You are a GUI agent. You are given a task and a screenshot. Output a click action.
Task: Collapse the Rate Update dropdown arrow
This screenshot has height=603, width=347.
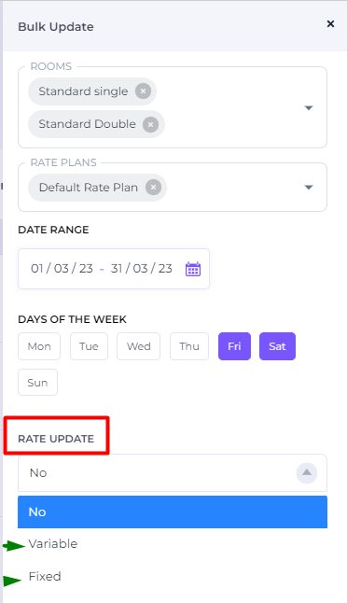pos(307,473)
